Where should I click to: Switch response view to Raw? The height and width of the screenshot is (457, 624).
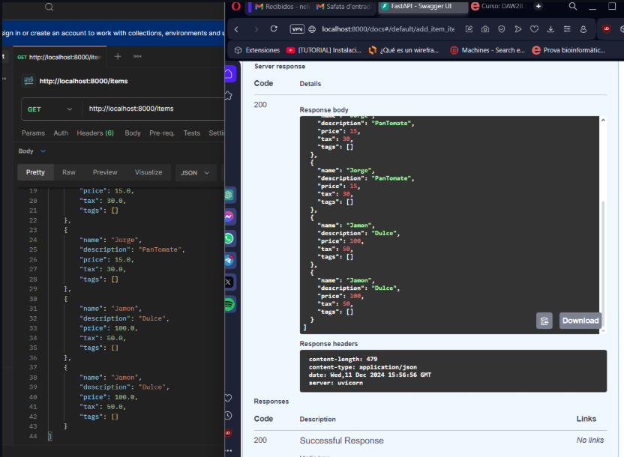(x=69, y=172)
